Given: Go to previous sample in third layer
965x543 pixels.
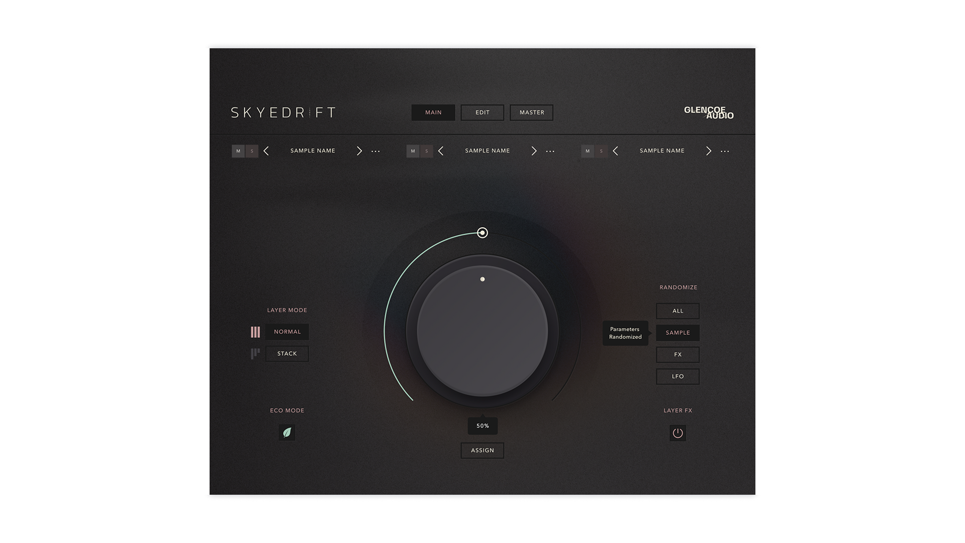Looking at the screenshot, I should click(x=616, y=151).
